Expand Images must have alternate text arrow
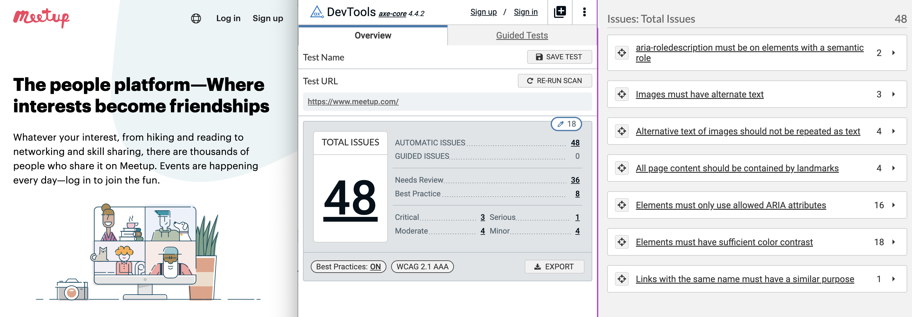 [893, 94]
